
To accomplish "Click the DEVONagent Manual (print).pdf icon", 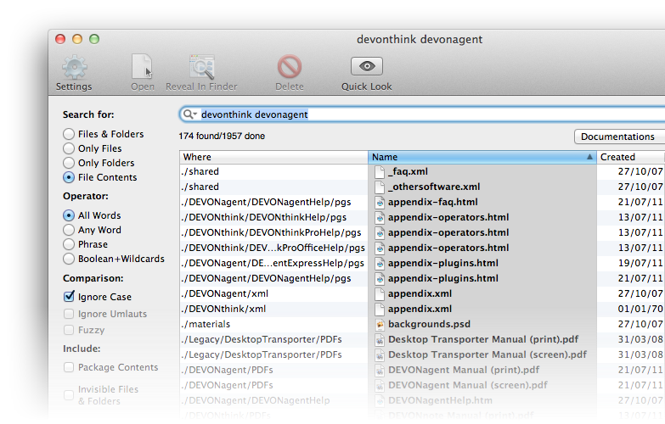I will point(380,370).
